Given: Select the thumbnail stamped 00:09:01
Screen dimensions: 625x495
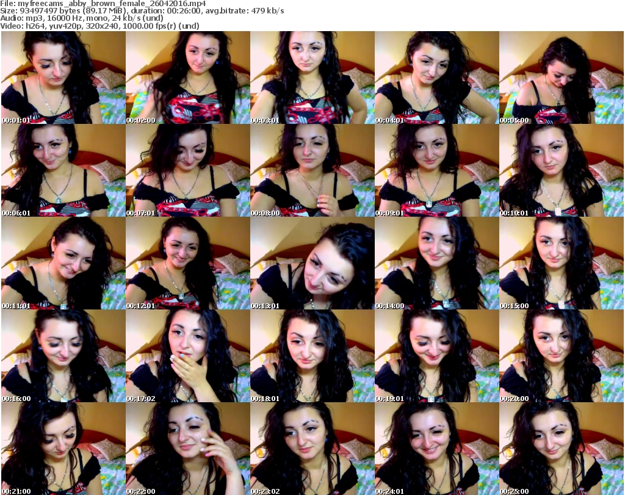Looking at the screenshot, I should click(437, 170).
